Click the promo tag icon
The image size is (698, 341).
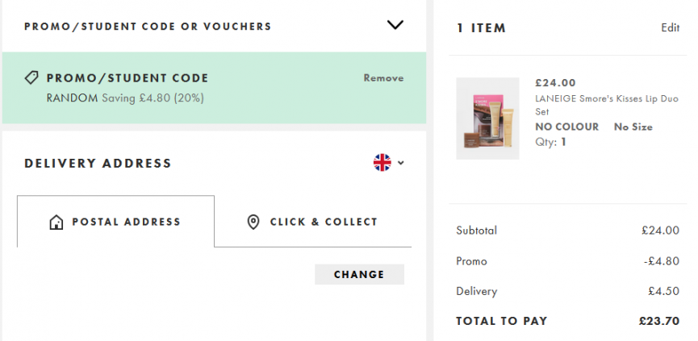click(31, 78)
